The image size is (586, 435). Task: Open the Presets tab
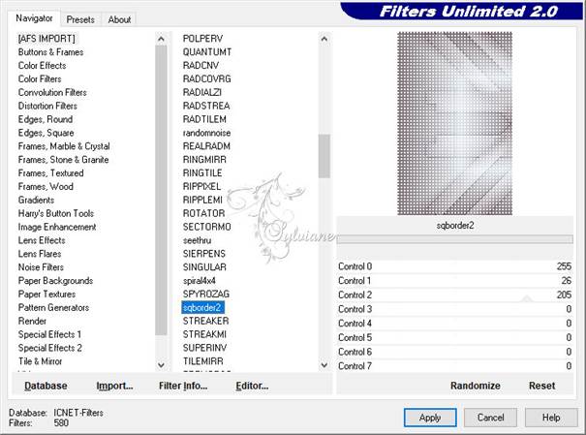80,19
